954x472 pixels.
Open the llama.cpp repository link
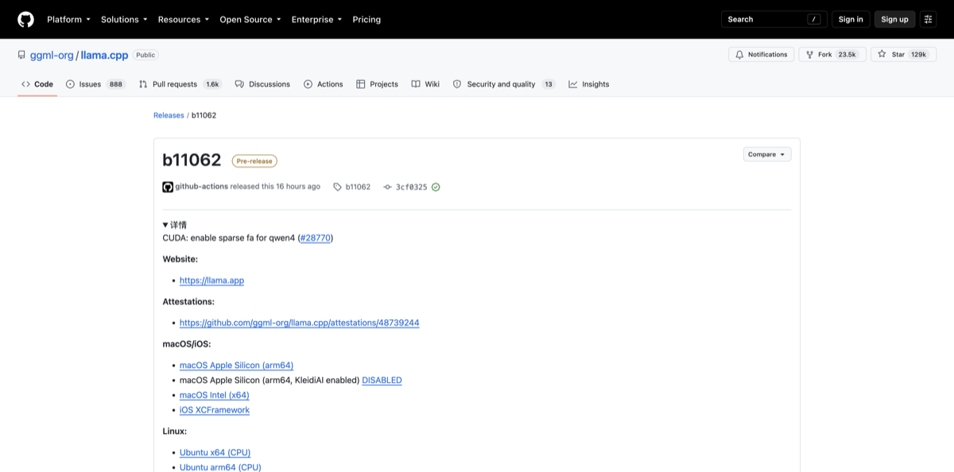104,55
